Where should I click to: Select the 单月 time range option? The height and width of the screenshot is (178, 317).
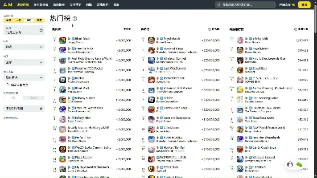(x=29, y=20)
